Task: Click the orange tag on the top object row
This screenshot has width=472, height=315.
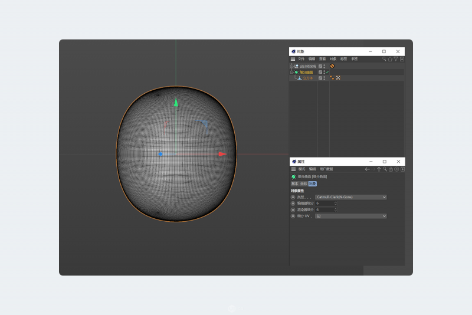Action: pyautogui.click(x=332, y=66)
